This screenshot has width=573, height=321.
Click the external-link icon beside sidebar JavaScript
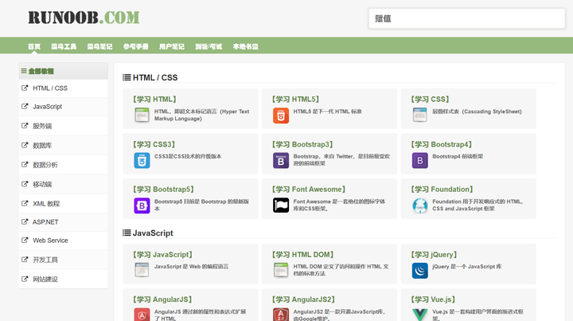tap(25, 106)
